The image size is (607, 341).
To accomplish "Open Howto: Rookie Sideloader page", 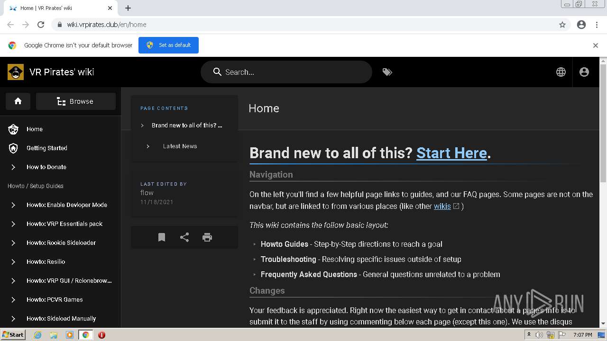I will point(61,242).
